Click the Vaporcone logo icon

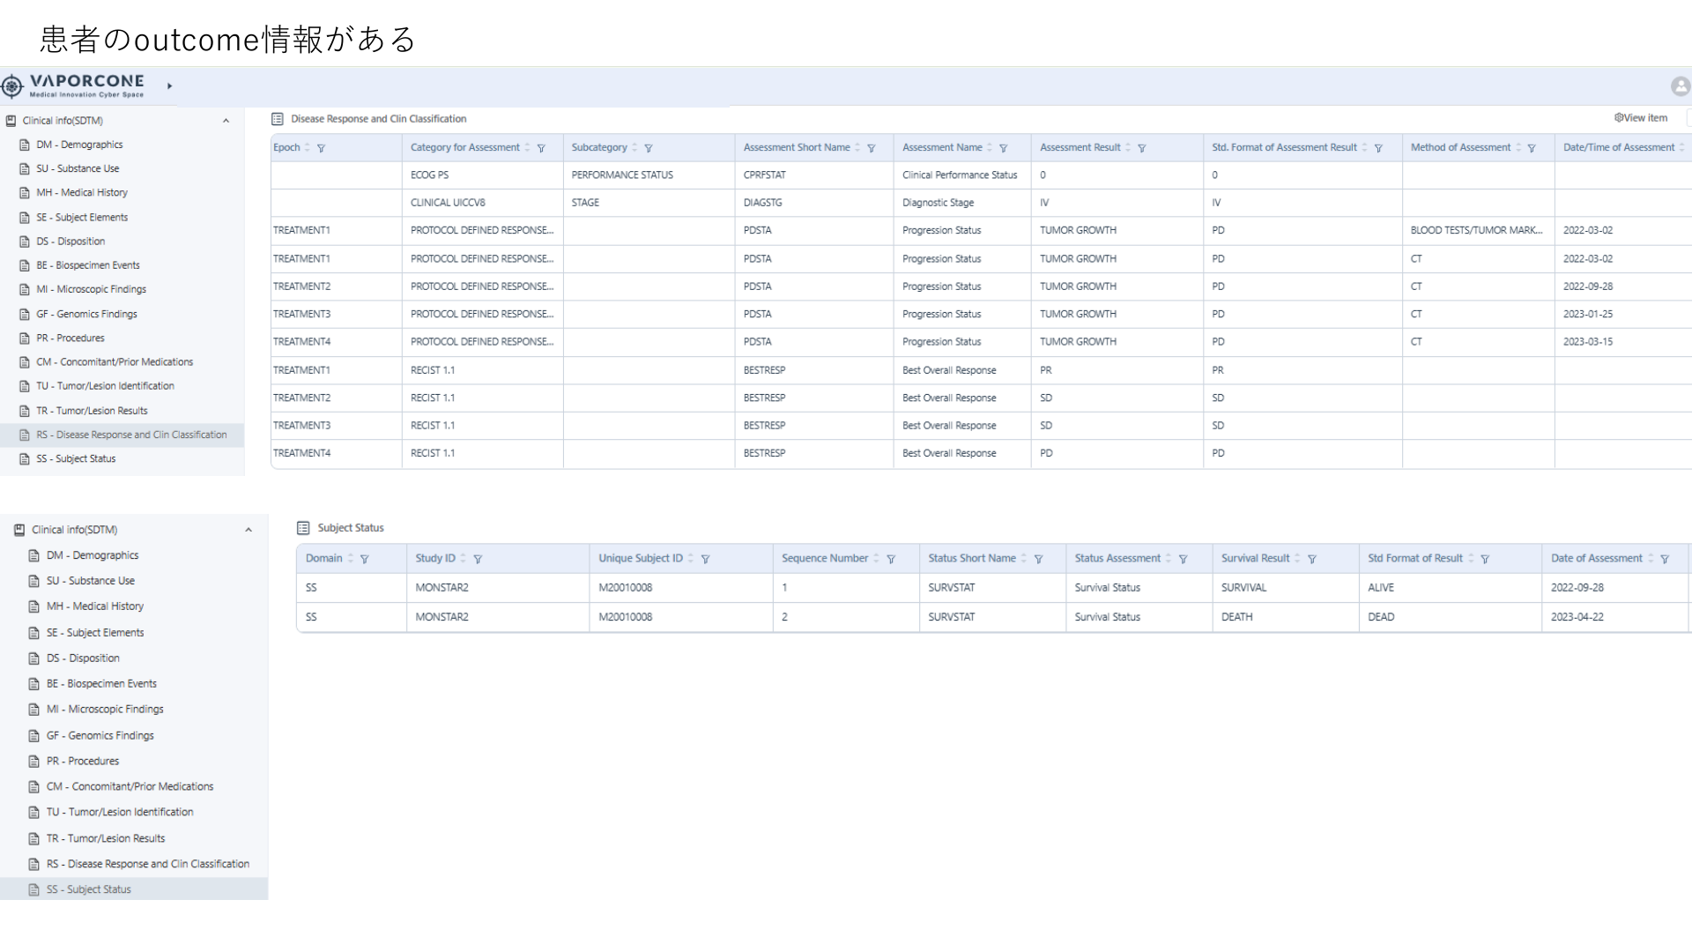(x=12, y=86)
